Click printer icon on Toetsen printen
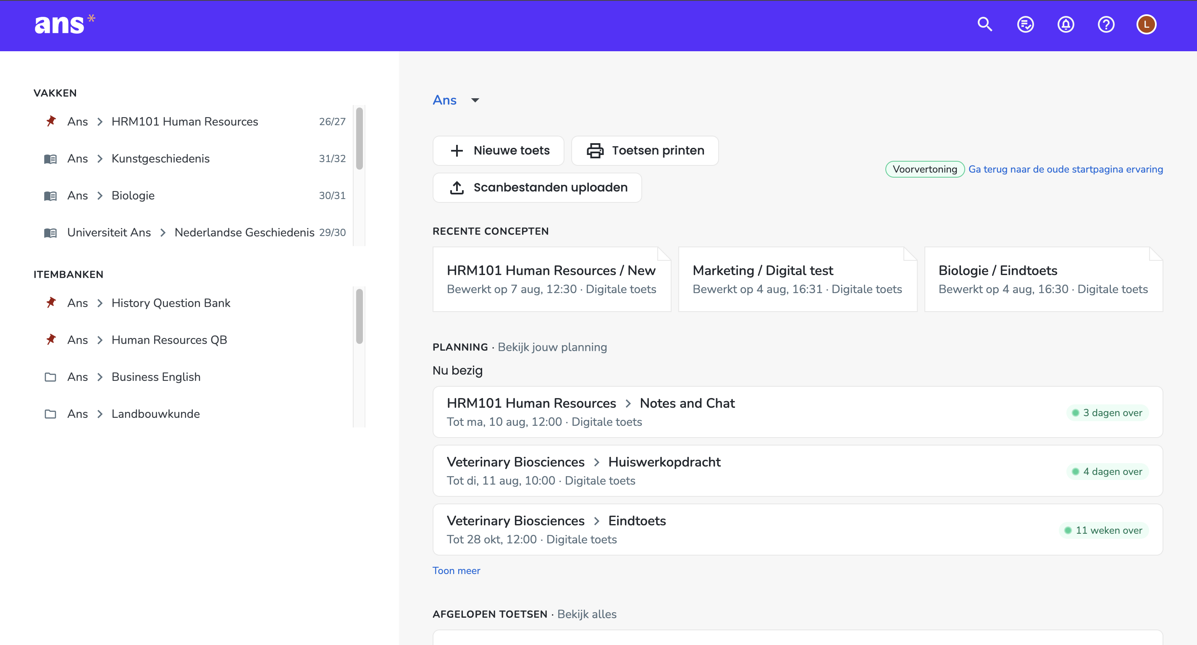 [595, 151]
